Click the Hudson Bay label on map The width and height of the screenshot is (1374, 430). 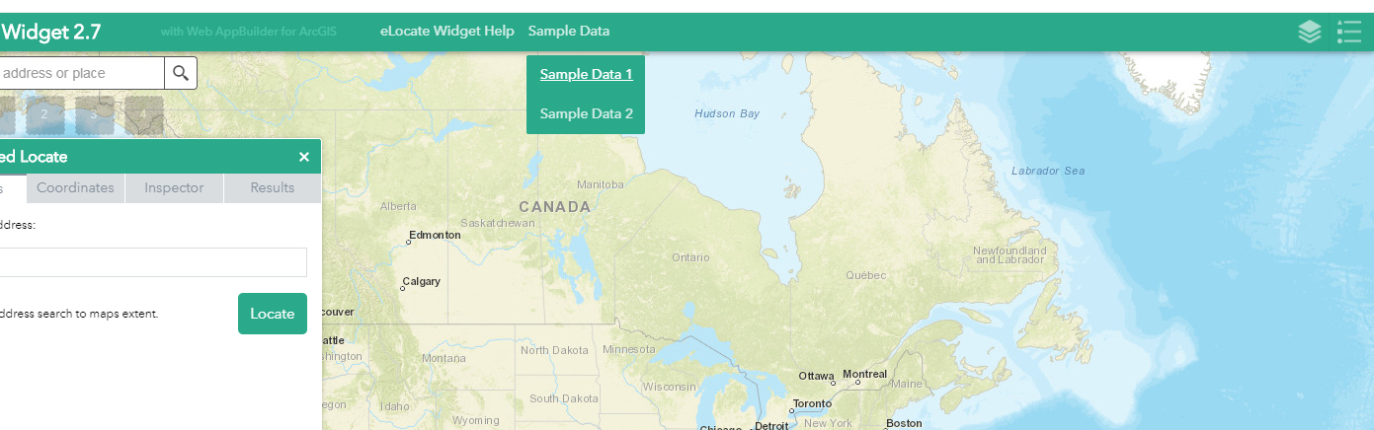click(727, 113)
